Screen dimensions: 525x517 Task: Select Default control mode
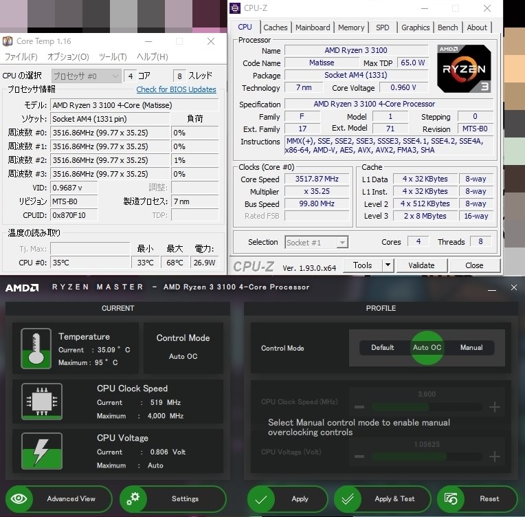pos(382,348)
